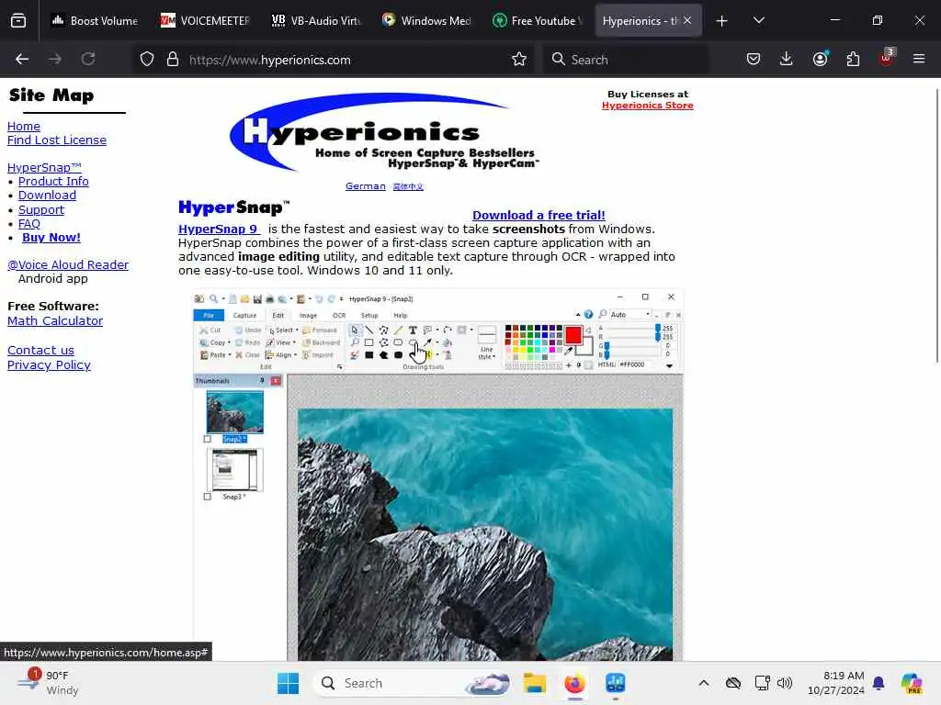Screen dimensions: 941x705
Task: Show hidden system tray icons
Action: click(704, 683)
